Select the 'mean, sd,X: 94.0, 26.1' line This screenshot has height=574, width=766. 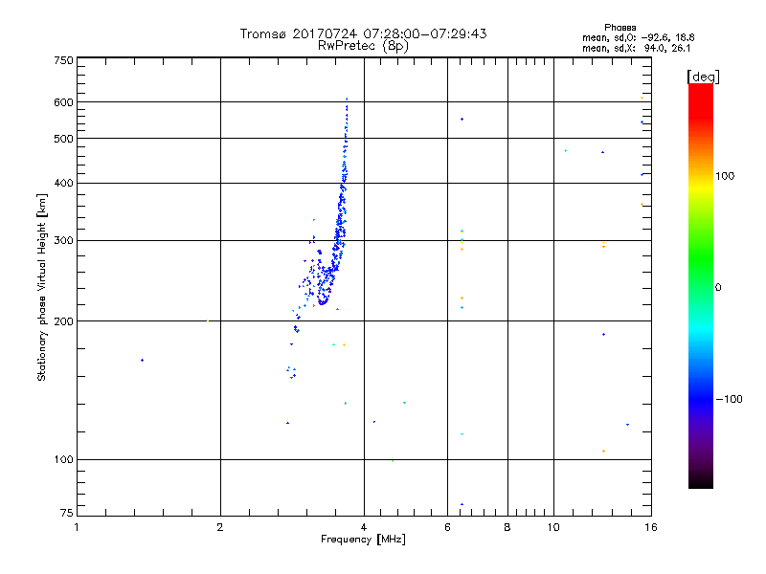pyautogui.click(x=636, y=48)
